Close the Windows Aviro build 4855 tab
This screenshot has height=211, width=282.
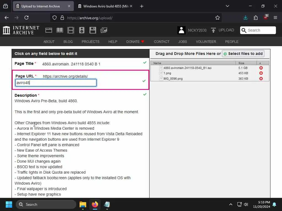coord(131,6)
